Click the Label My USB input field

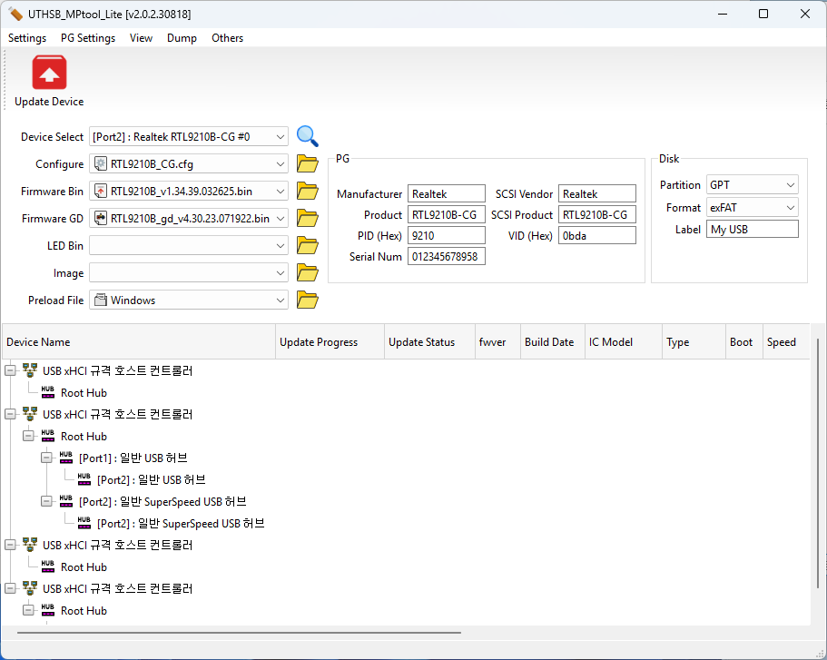752,229
